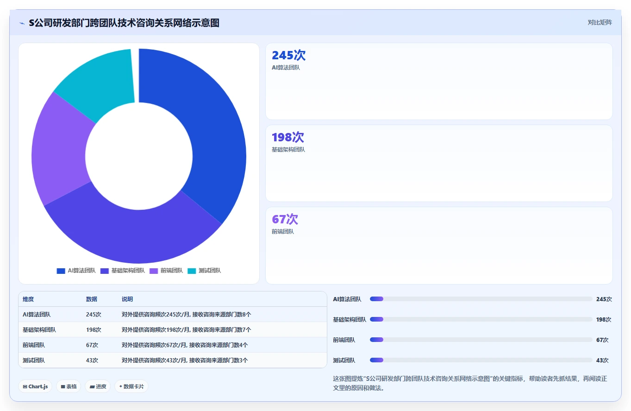Click the 43次 value in the table
The height and width of the screenshot is (411, 631).
[92, 360]
